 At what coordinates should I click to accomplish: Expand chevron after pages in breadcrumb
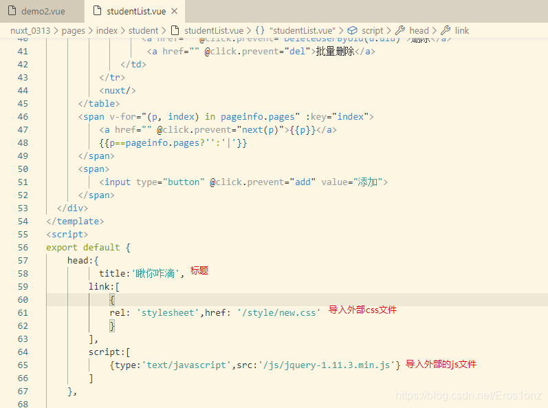90,31
